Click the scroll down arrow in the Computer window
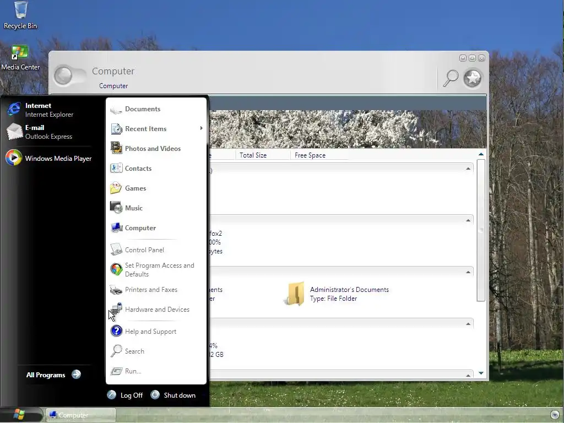The height and width of the screenshot is (423, 564). tap(481, 373)
